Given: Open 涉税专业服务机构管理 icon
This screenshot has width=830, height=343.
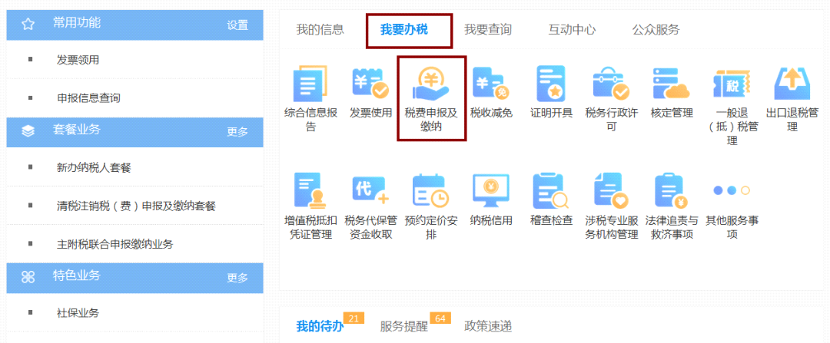Looking at the screenshot, I should pyautogui.click(x=612, y=191).
